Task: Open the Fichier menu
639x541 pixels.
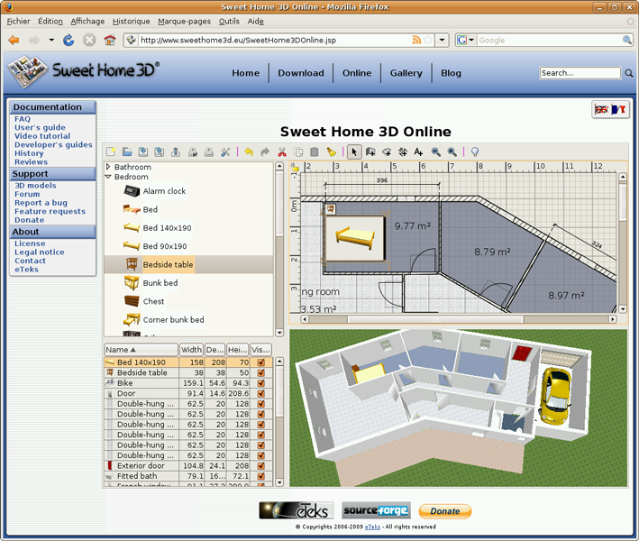Action: click(x=18, y=22)
